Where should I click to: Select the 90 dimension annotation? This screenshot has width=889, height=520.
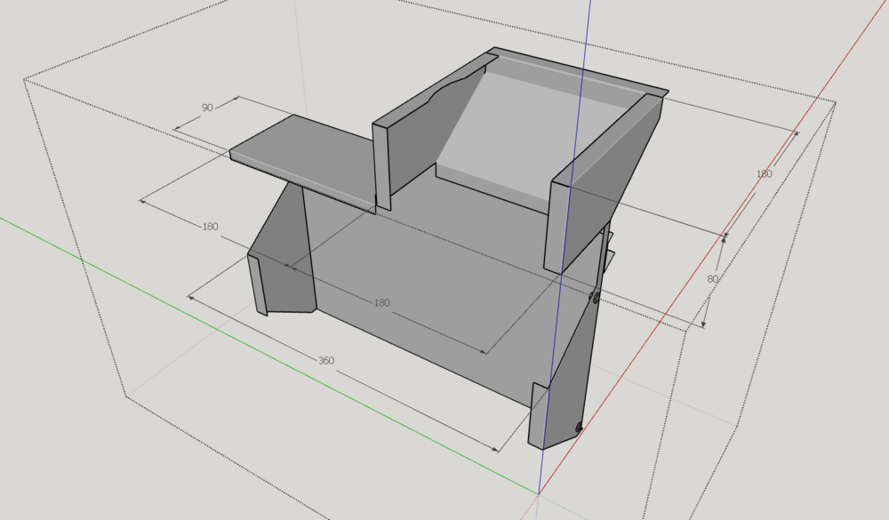coord(205,106)
